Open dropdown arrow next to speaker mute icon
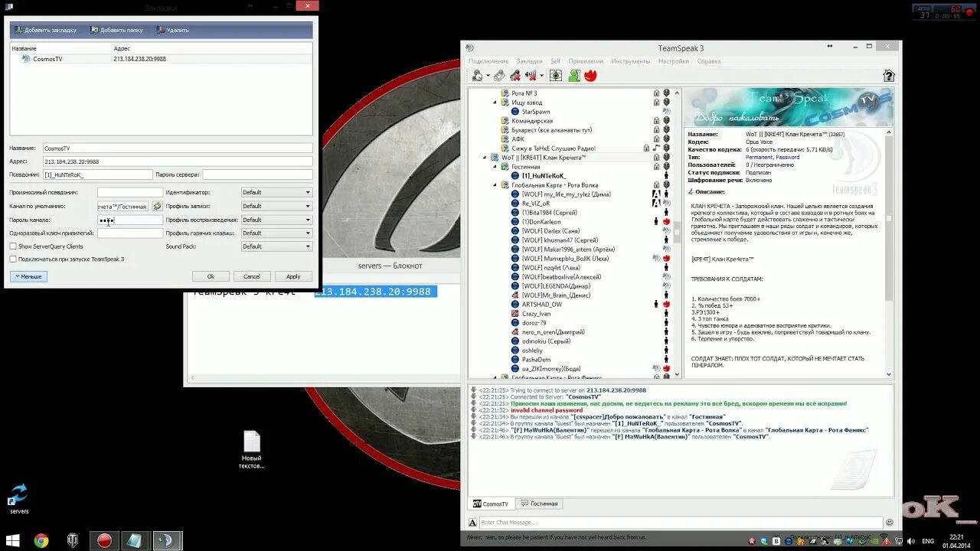 (x=541, y=76)
